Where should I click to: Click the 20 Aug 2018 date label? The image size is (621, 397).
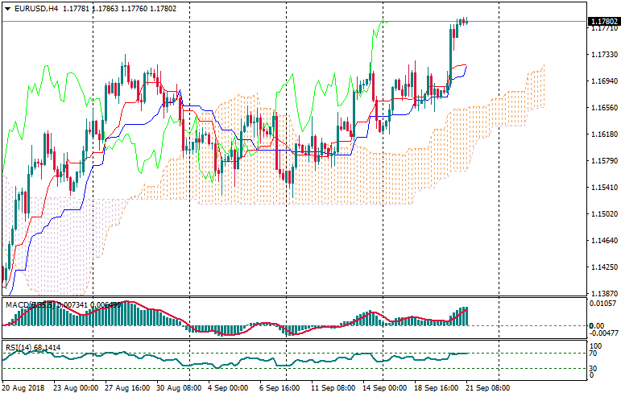[x=23, y=387]
